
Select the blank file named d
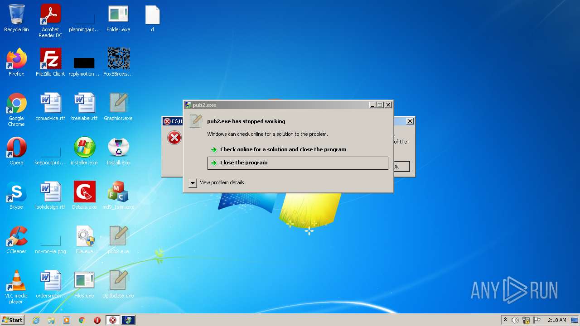pyautogui.click(x=152, y=18)
